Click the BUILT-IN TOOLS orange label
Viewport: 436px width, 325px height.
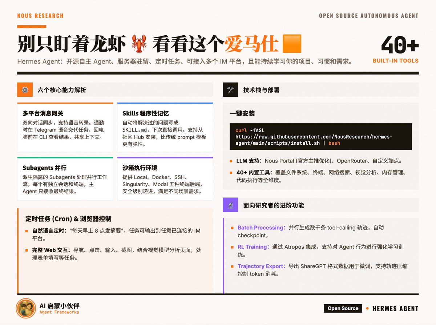point(396,61)
